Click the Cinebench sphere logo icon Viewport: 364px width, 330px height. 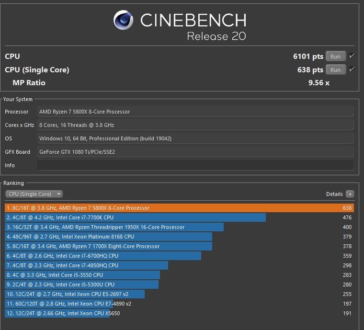(123, 20)
